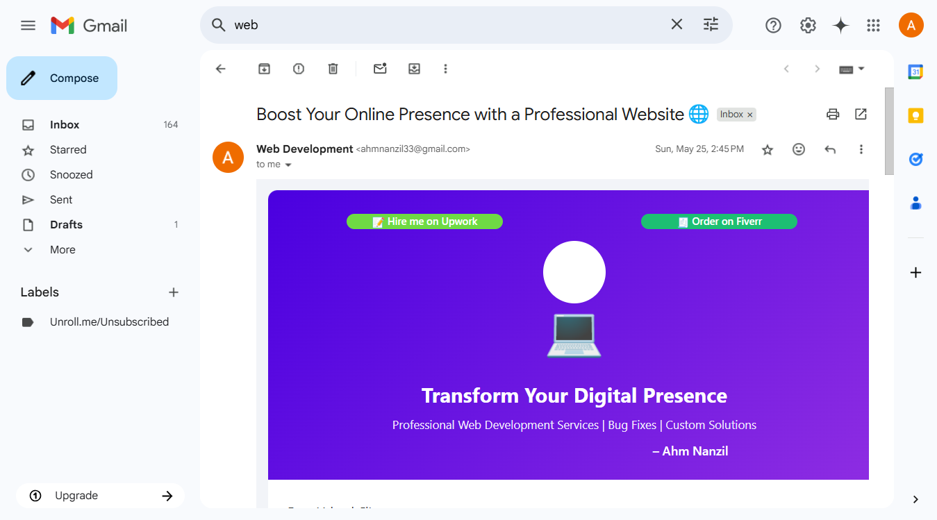The width and height of the screenshot is (937, 520).
Task: Print the email using the printer icon
Action: pyautogui.click(x=833, y=115)
